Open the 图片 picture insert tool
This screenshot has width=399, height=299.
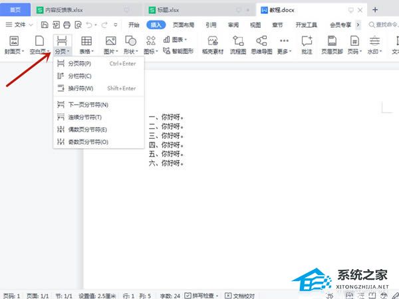110,45
